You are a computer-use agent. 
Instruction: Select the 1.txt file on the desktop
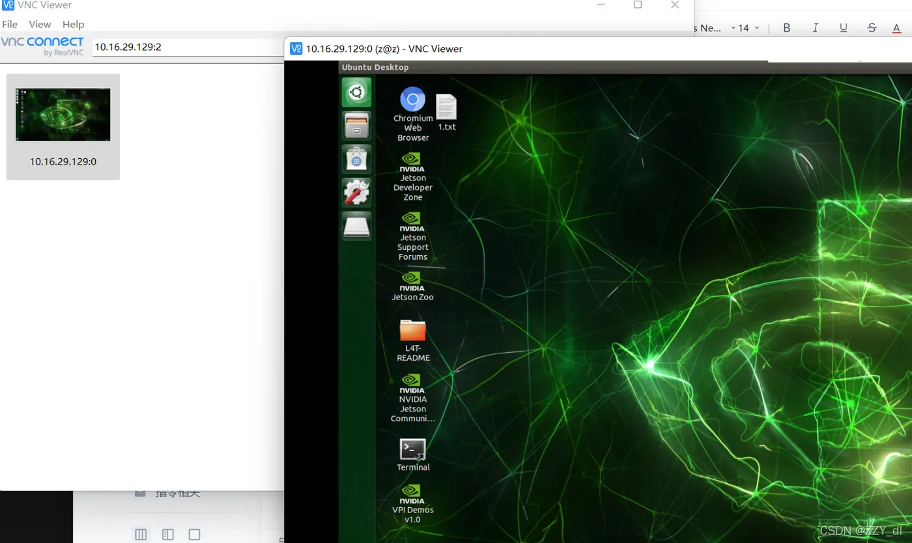(446, 112)
